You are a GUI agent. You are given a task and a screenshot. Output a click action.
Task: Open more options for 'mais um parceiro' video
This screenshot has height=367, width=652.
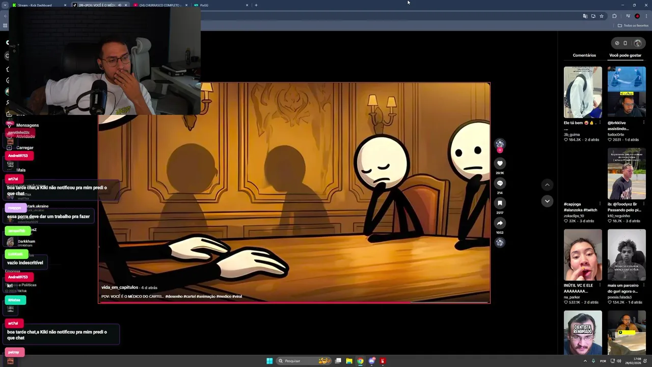click(643, 285)
